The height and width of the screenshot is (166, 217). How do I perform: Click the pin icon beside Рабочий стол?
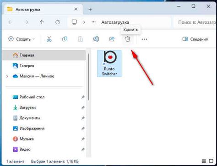(x=83, y=97)
